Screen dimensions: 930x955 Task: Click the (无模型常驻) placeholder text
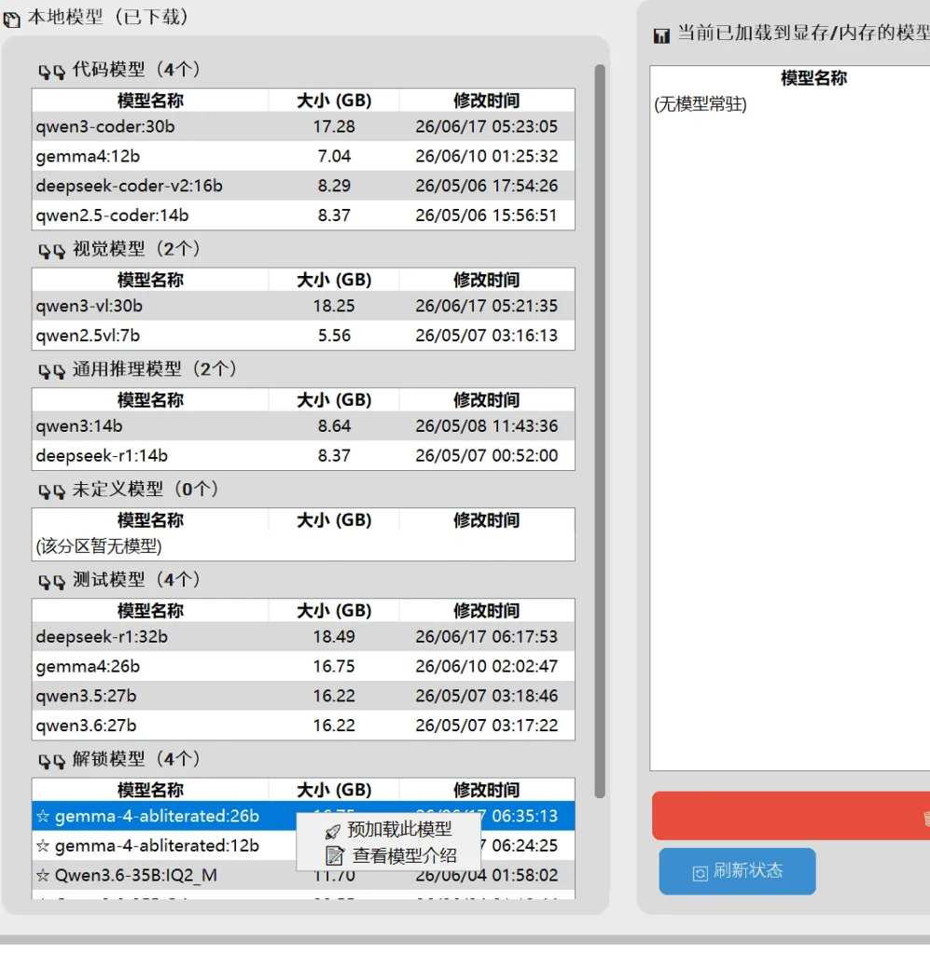coord(701,104)
